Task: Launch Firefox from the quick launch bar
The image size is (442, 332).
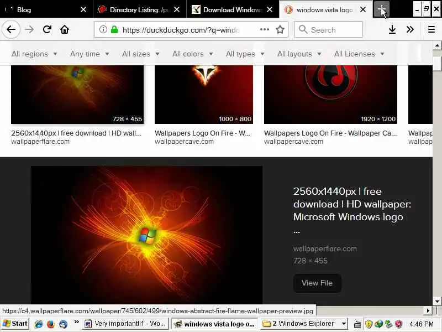Action: pyautogui.click(x=51, y=324)
